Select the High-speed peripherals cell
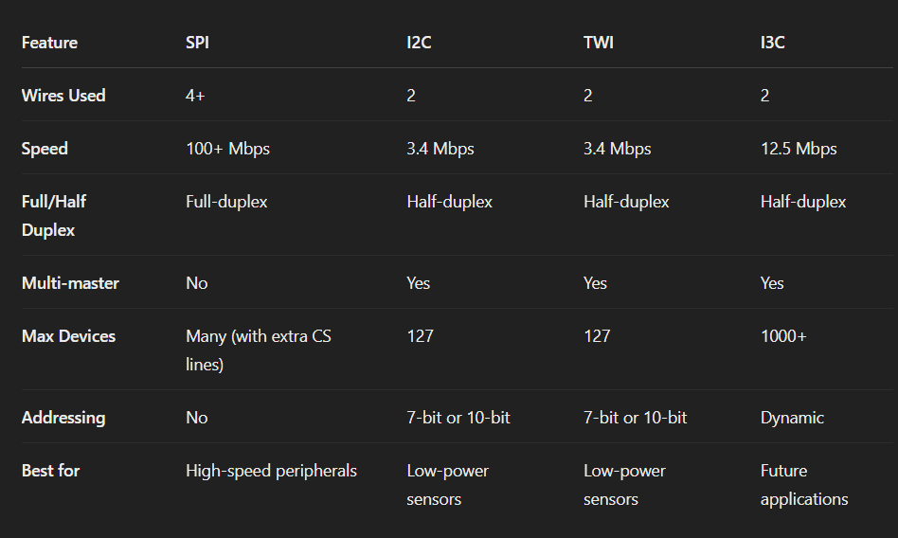Image resolution: width=898 pixels, height=538 pixels. [271, 471]
